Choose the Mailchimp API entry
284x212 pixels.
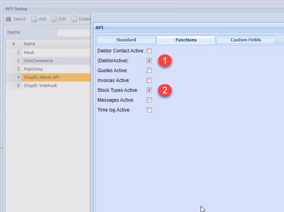pos(33,69)
